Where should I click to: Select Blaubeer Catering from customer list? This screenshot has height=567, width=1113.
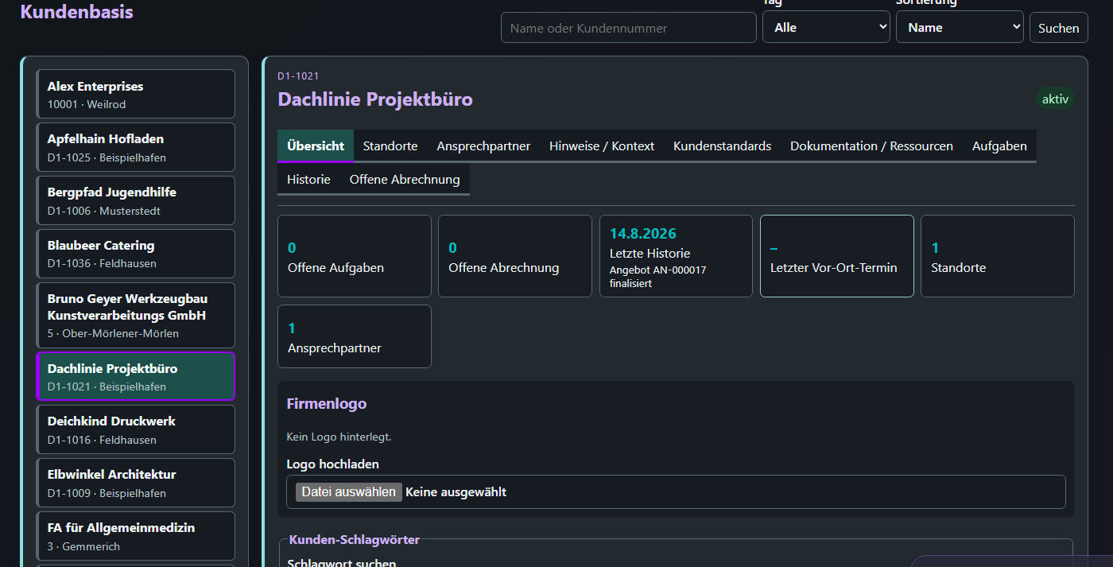point(136,254)
